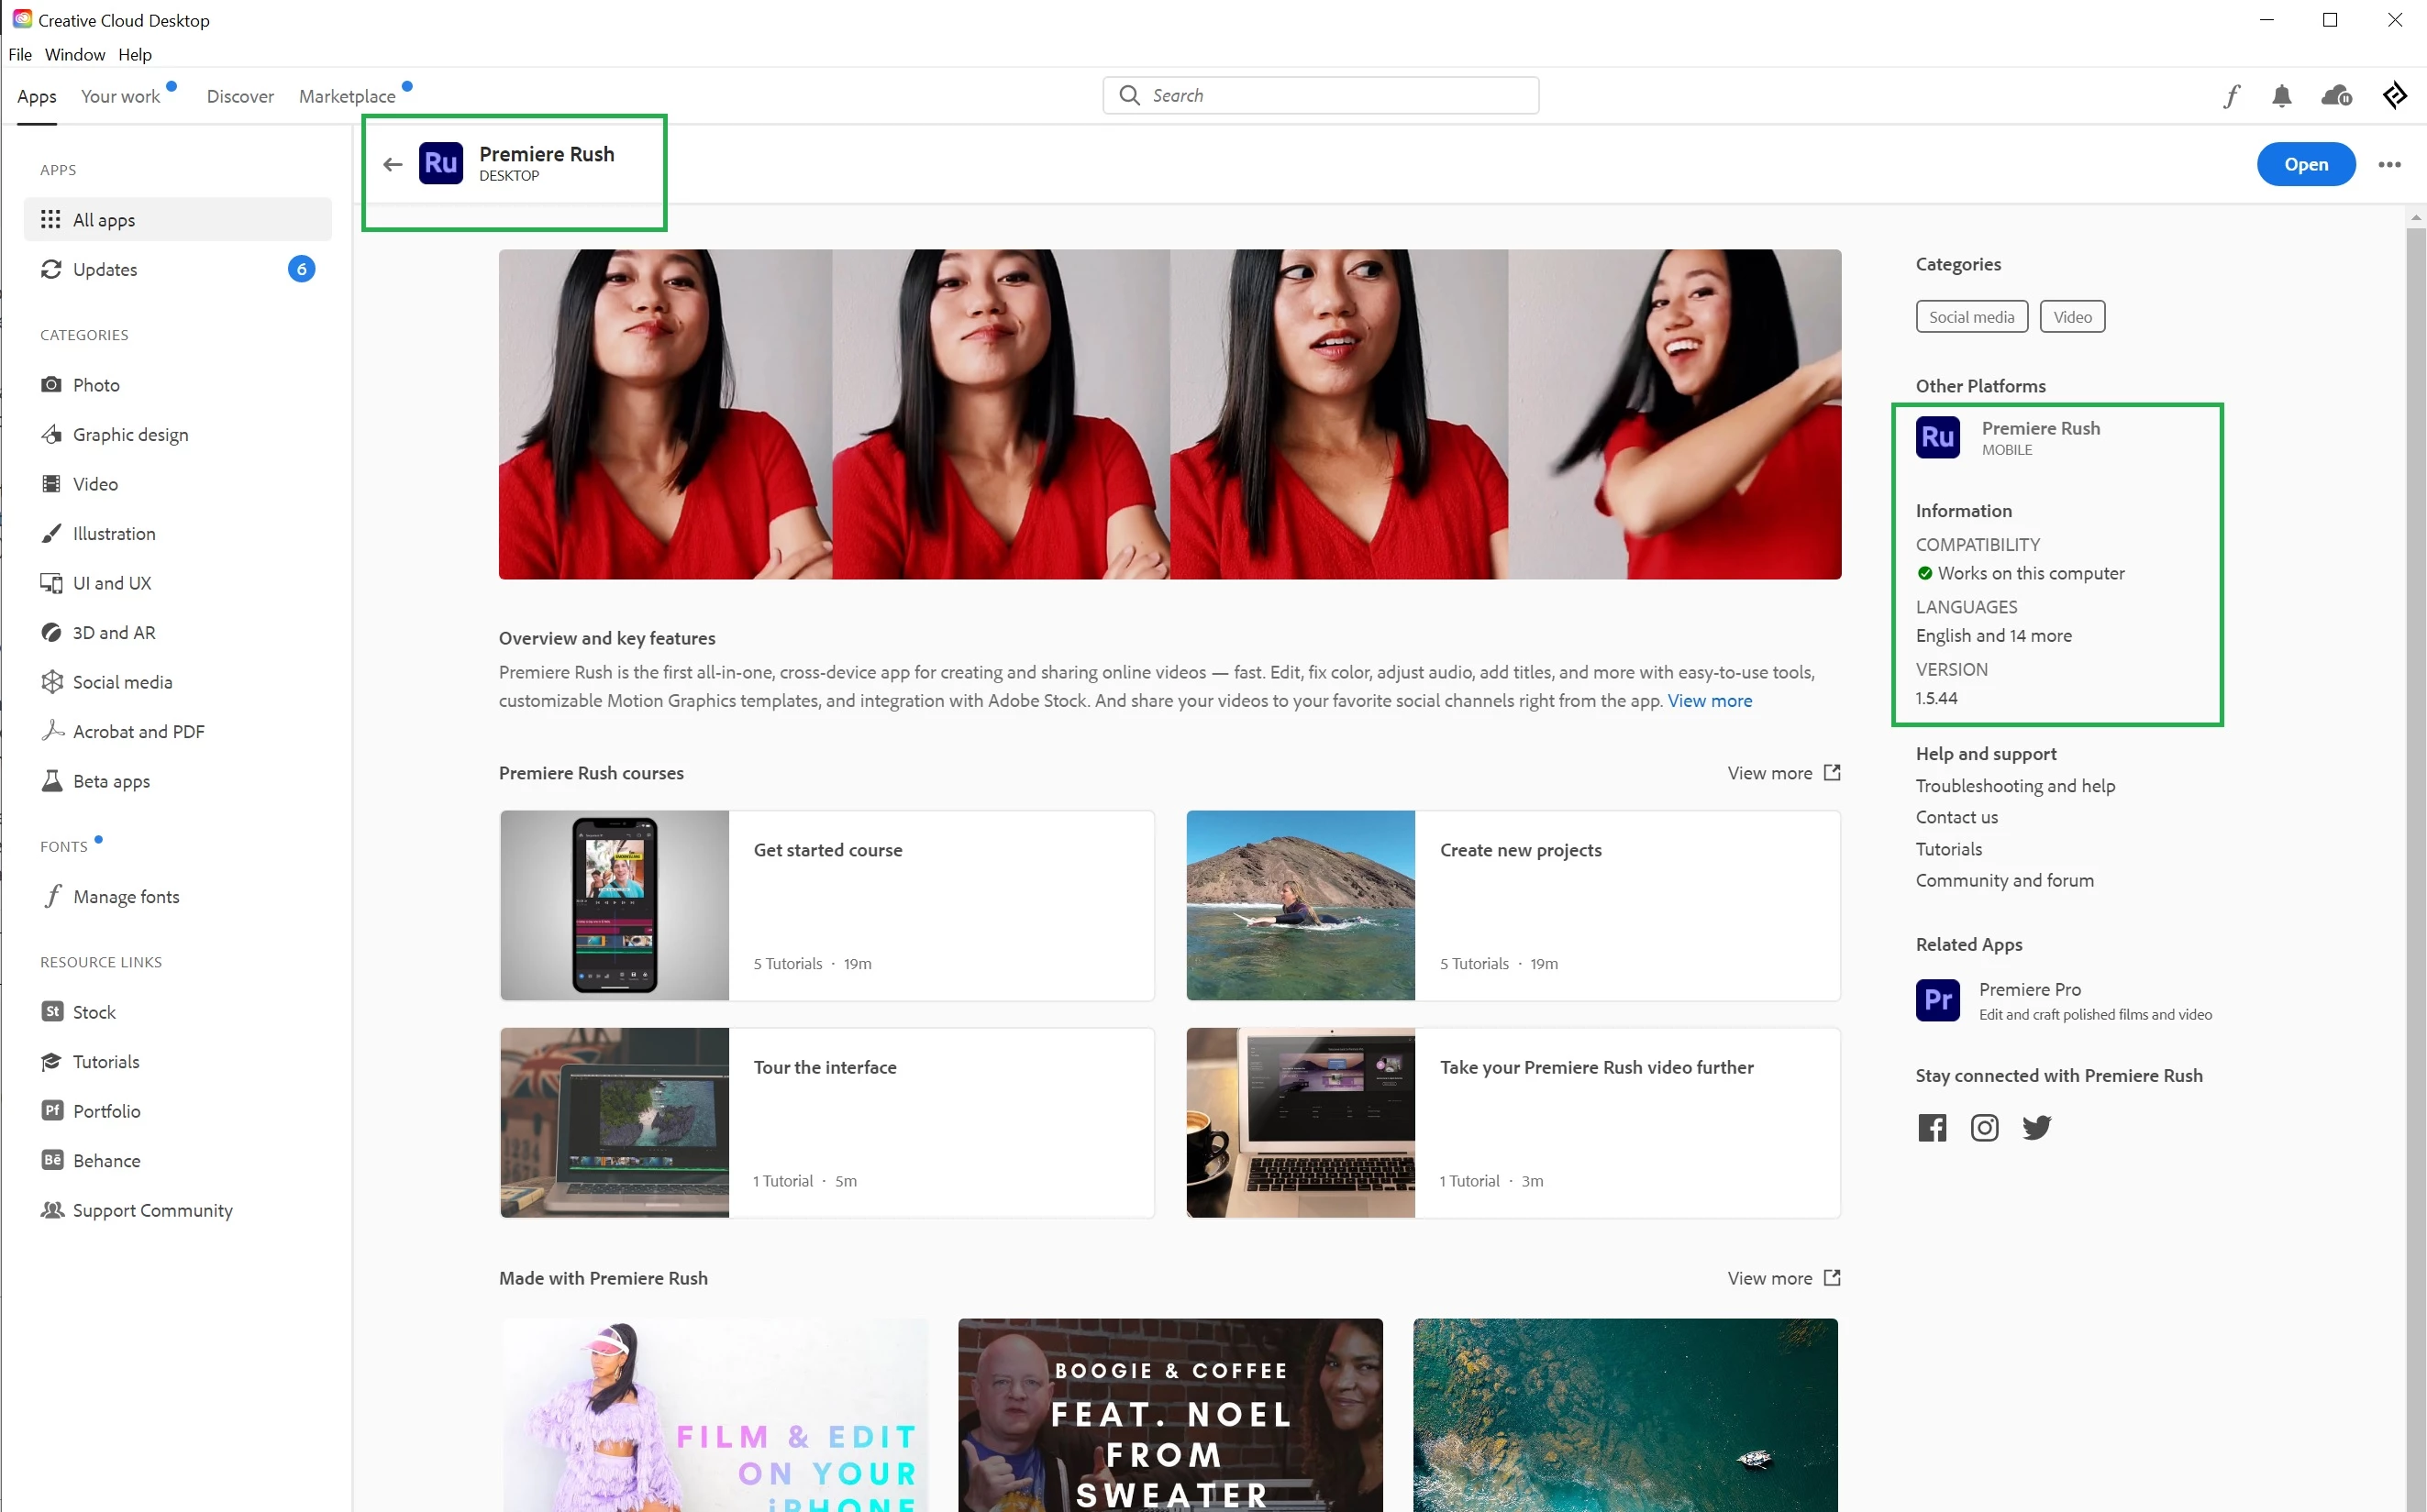Open Premiere Rush Facebook page icon
This screenshot has width=2427, height=1512.
[x=1932, y=1128]
